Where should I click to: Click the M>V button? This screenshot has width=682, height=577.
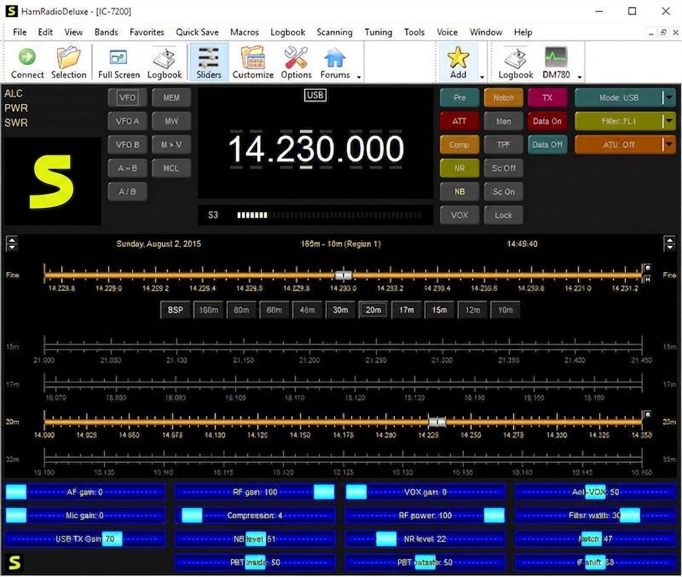coord(172,145)
